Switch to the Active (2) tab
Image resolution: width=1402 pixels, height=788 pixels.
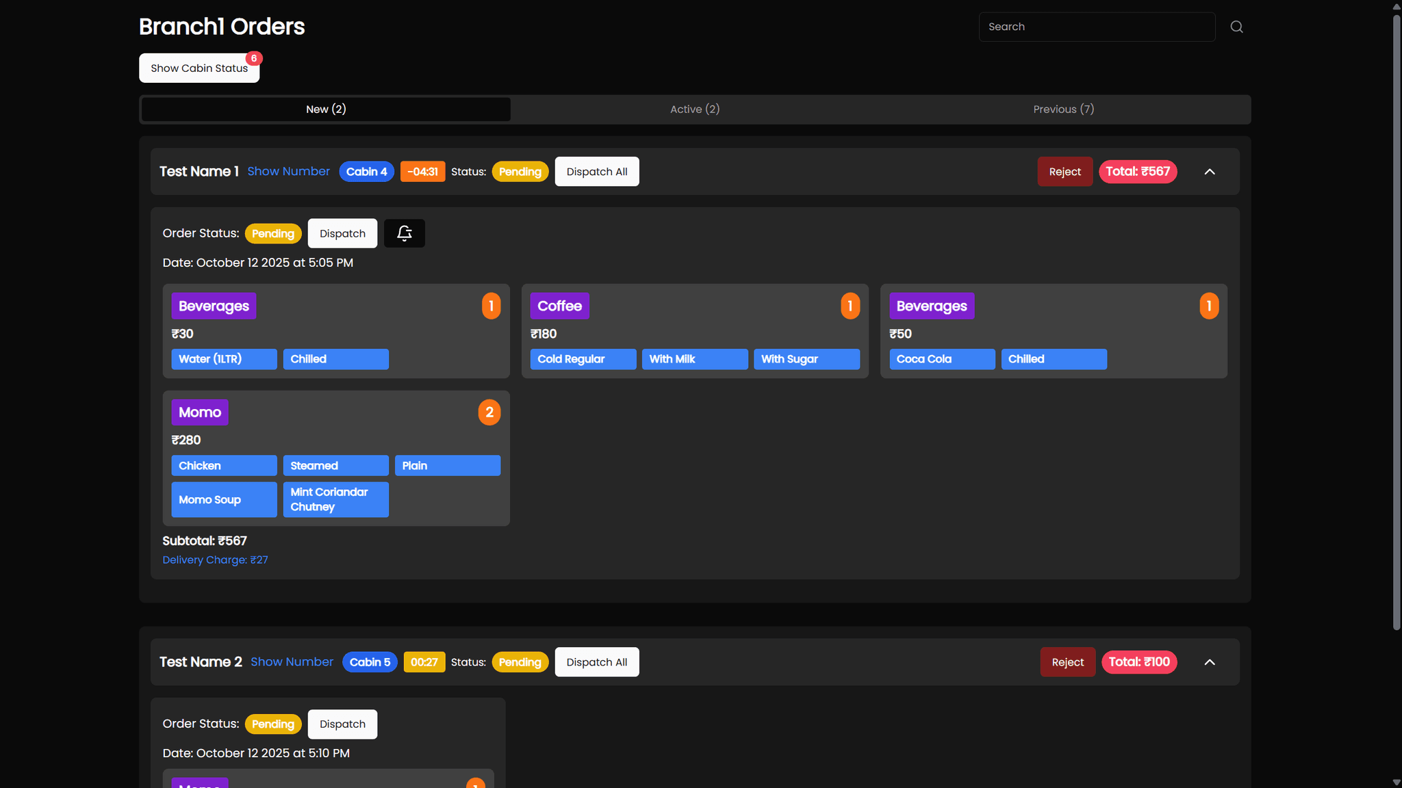pyautogui.click(x=694, y=109)
